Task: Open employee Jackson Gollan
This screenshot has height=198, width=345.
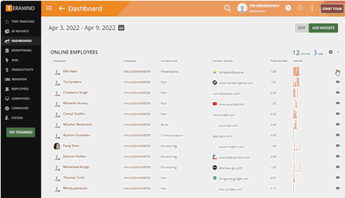Action: (75, 156)
